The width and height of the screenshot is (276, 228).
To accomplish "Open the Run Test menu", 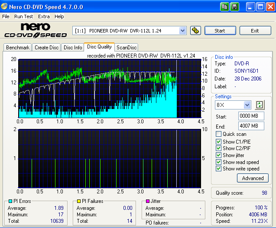I will coord(23,16).
